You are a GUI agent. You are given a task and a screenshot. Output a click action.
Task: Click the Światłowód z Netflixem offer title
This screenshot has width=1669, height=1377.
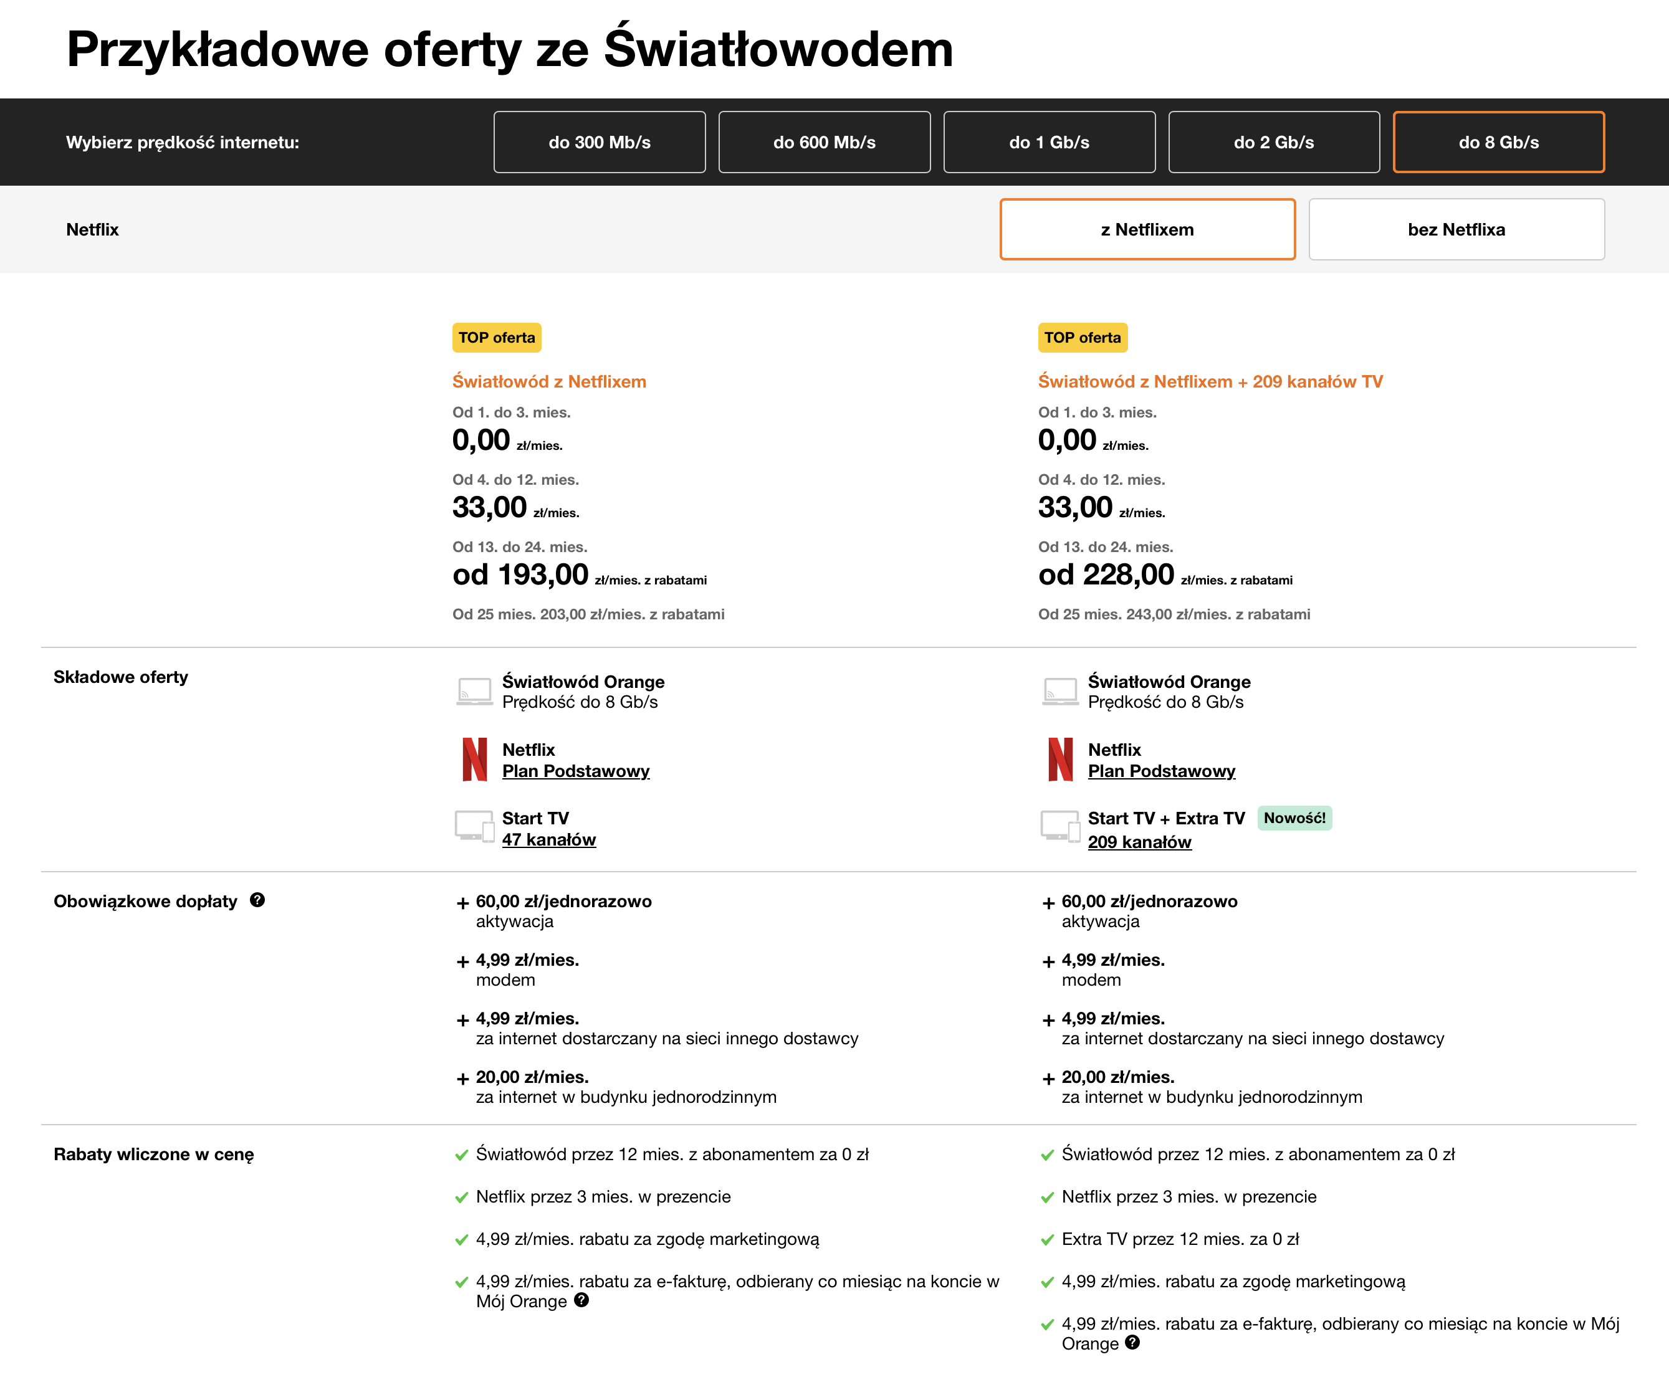point(549,381)
